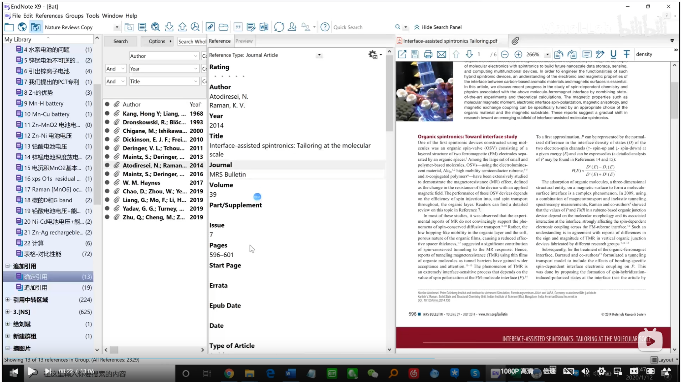Click Find Full Text icon
The height and width of the screenshot is (382, 681).
pyautogui.click(x=195, y=27)
